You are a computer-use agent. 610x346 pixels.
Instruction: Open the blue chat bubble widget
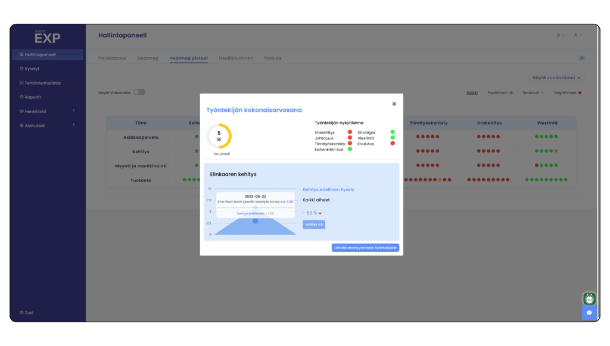tap(589, 313)
